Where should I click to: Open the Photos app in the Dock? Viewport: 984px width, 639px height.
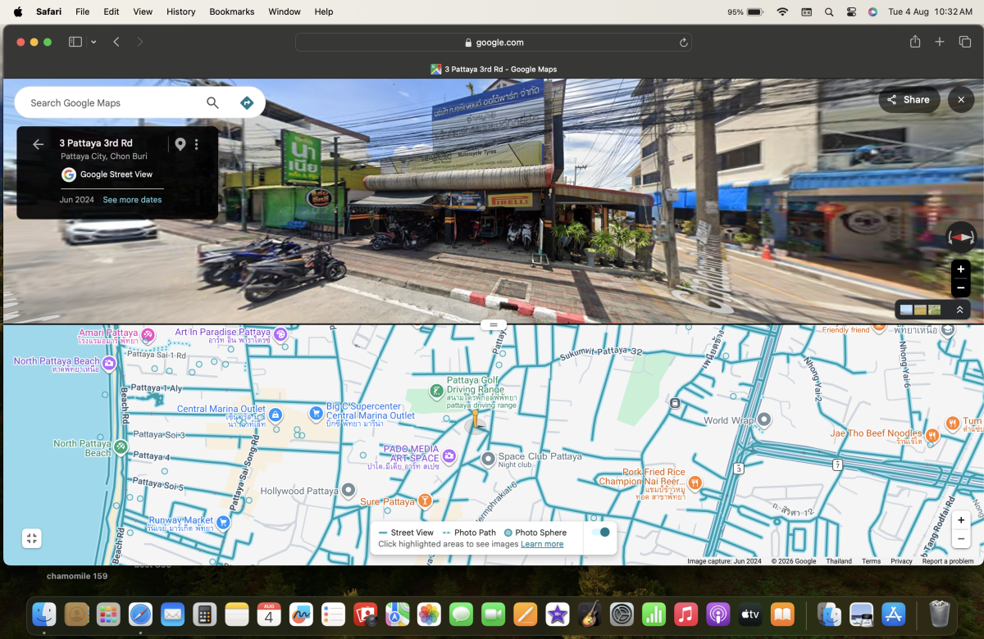pyautogui.click(x=429, y=614)
